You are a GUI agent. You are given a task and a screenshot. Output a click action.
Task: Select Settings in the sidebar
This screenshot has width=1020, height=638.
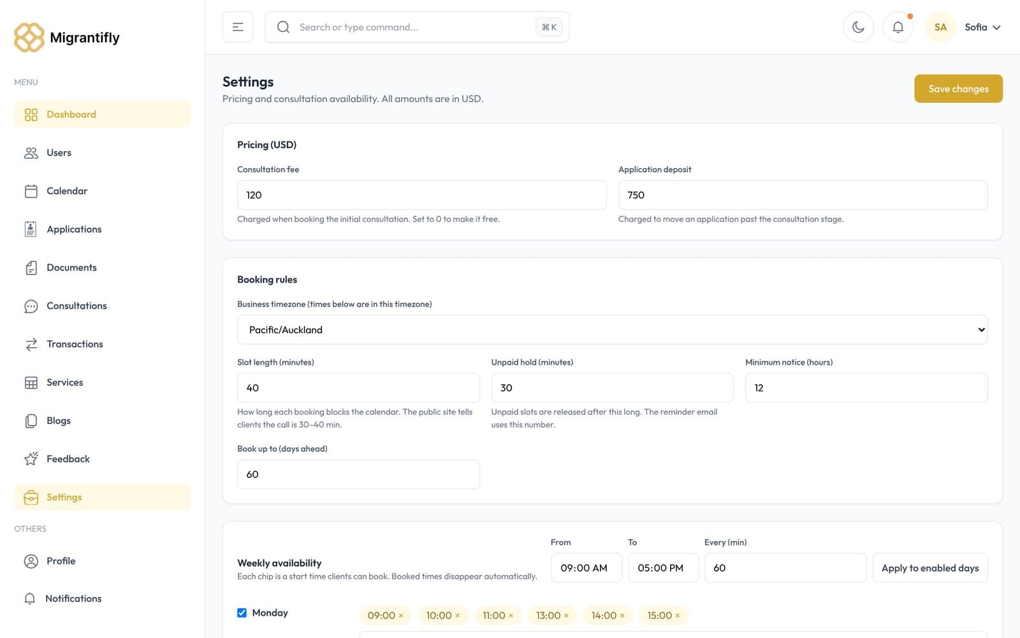tap(102, 497)
